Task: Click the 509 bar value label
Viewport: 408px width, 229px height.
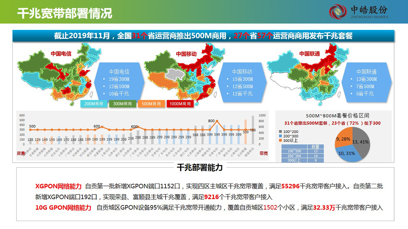Action: (245, 132)
